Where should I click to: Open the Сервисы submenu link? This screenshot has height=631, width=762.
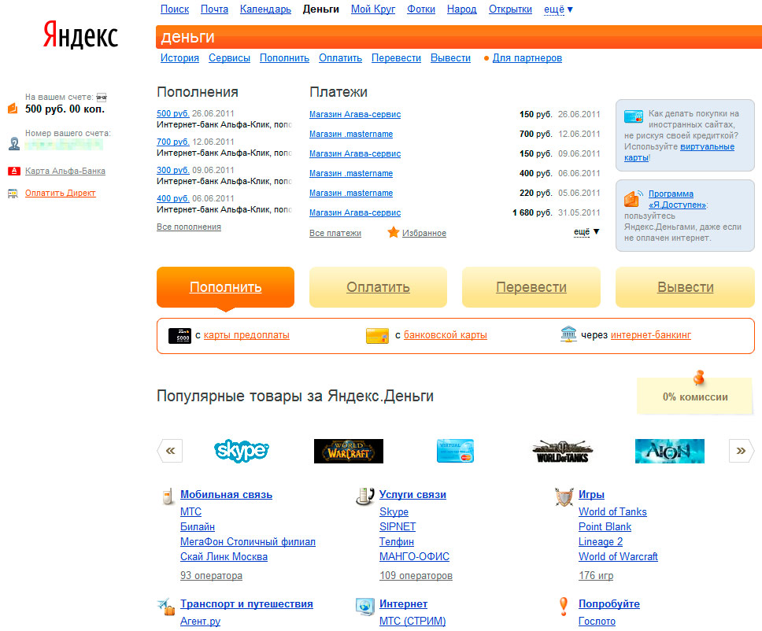(x=229, y=57)
